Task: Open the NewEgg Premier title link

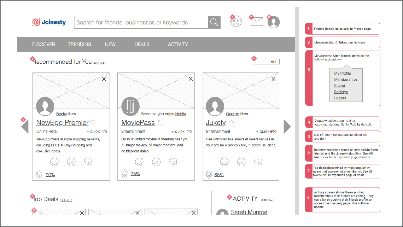Action: click(63, 123)
